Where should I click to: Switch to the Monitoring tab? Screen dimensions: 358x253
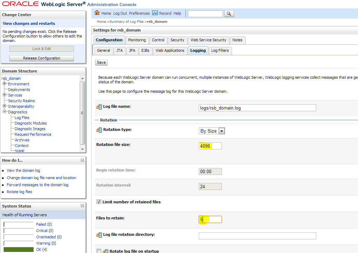pos(137,40)
